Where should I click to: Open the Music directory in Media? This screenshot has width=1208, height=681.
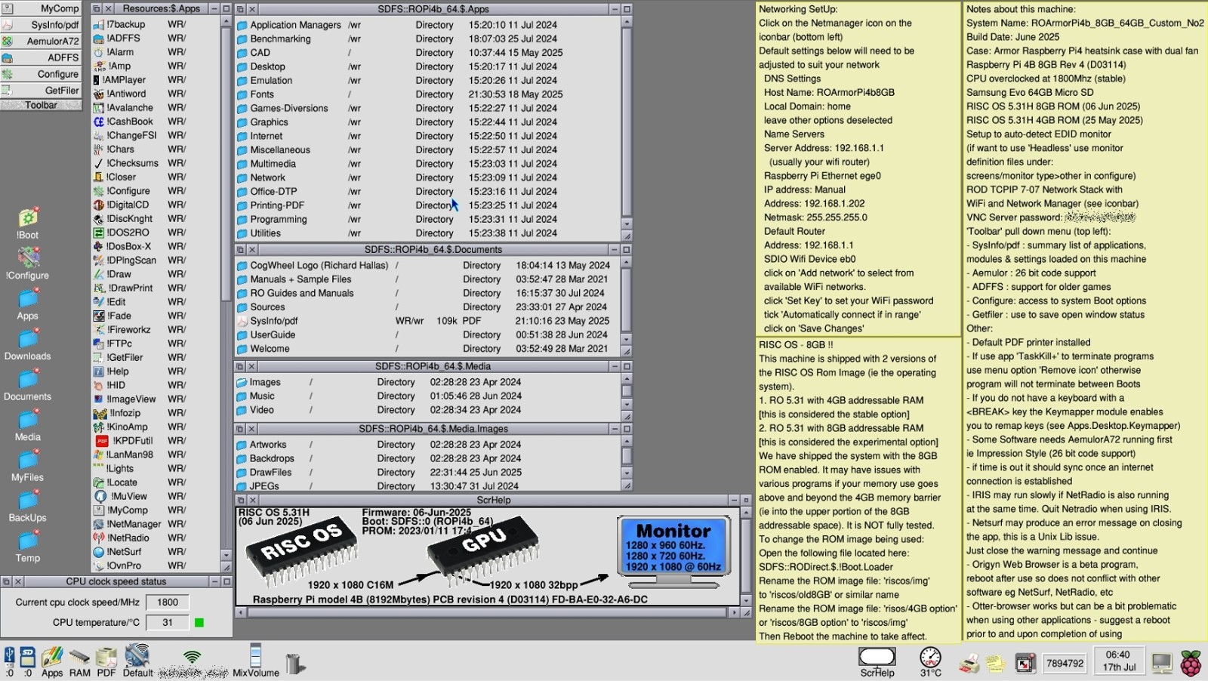(255, 396)
